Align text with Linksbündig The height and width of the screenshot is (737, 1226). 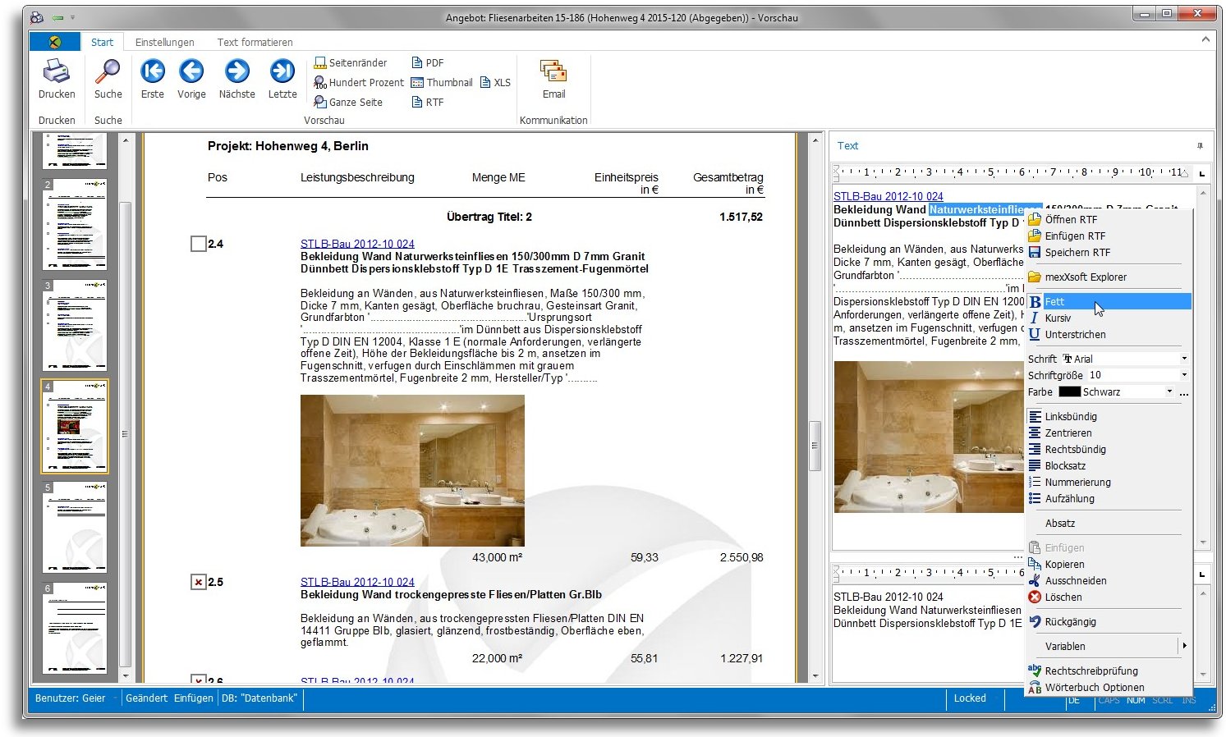point(1108,416)
